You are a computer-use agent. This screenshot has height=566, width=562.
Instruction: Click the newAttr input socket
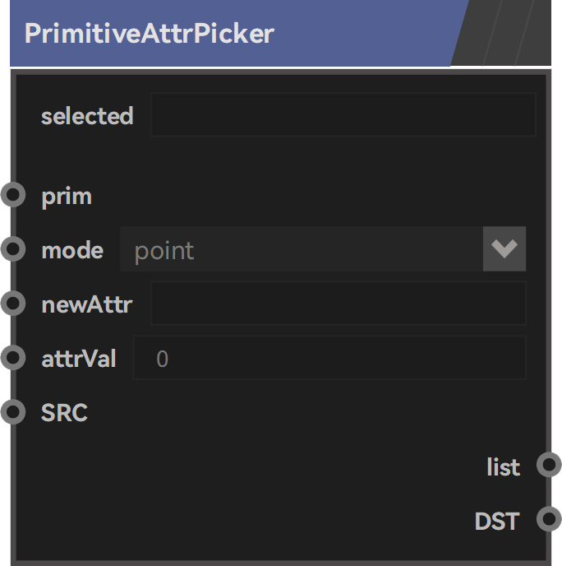(x=13, y=304)
